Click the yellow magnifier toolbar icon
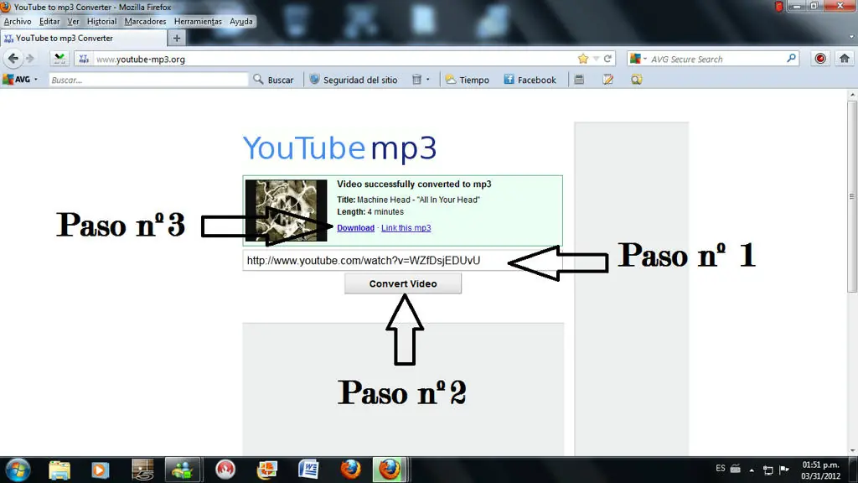This screenshot has width=858, height=483. pos(636,80)
